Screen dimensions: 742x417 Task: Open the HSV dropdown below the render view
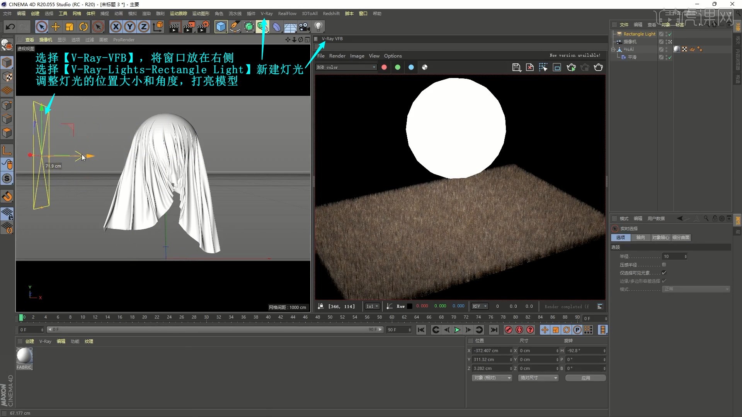(x=479, y=306)
